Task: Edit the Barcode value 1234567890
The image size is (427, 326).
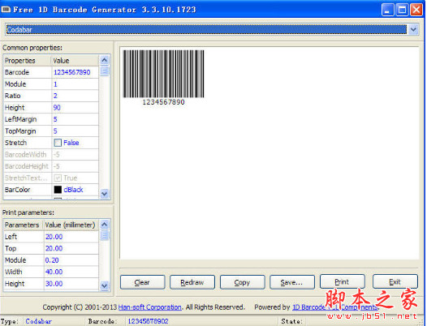Action: coord(75,72)
